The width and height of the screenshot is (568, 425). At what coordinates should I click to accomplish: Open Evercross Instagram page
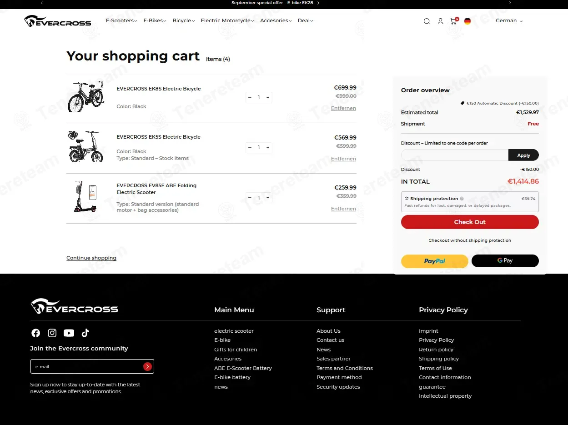[x=52, y=333]
